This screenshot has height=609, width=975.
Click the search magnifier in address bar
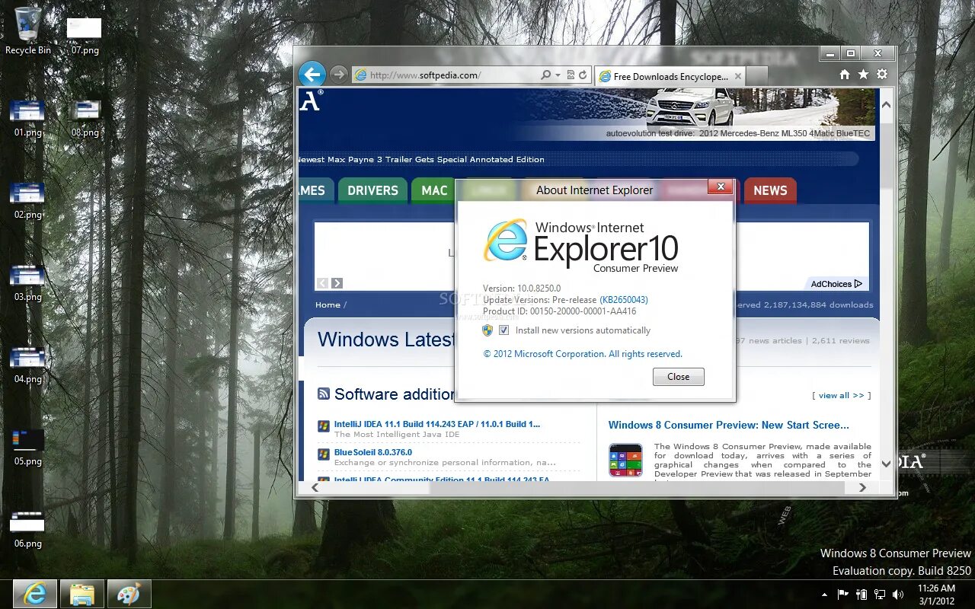[x=545, y=75]
